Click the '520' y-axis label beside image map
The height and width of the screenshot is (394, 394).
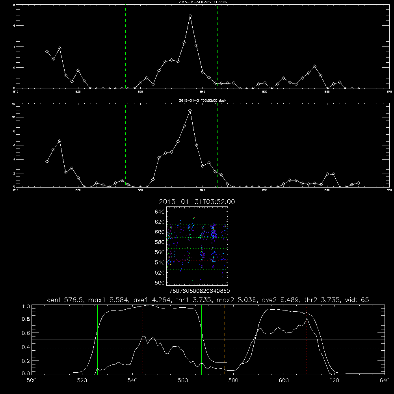160,273
